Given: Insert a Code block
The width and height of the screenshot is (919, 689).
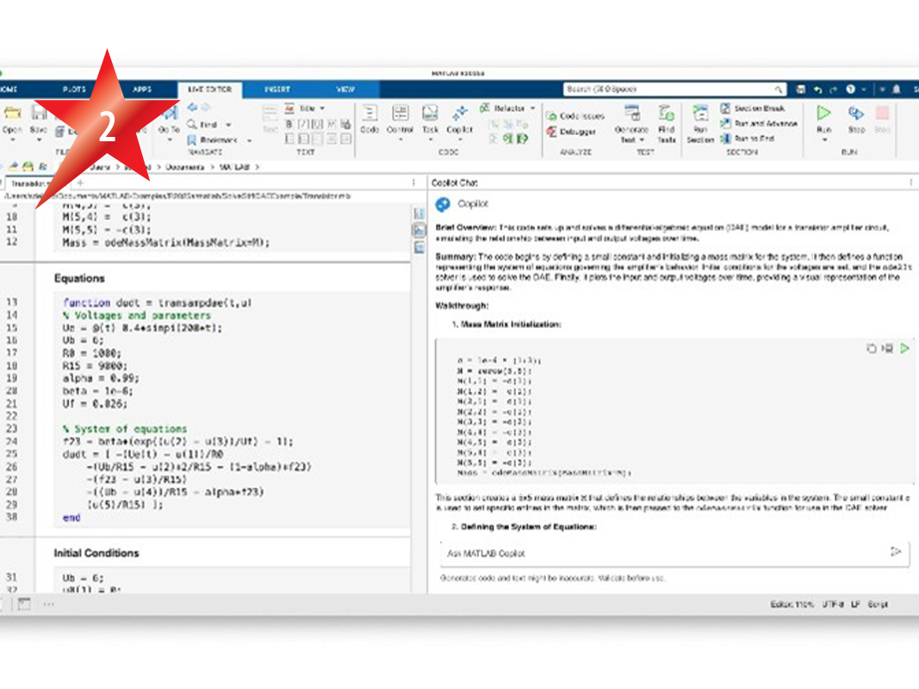Looking at the screenshot, I should pyautogui.click(x=369, y=119).
